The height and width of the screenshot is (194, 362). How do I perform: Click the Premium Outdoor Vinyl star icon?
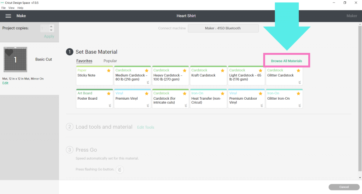tap(261, 93)
